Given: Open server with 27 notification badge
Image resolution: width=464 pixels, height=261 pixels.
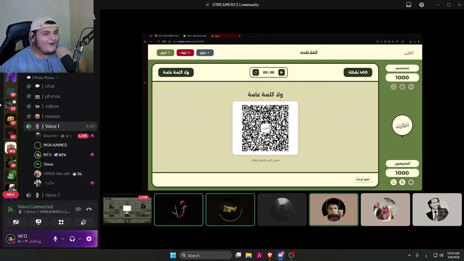Looking at the screenshot, I should click(x=11, y=119).
